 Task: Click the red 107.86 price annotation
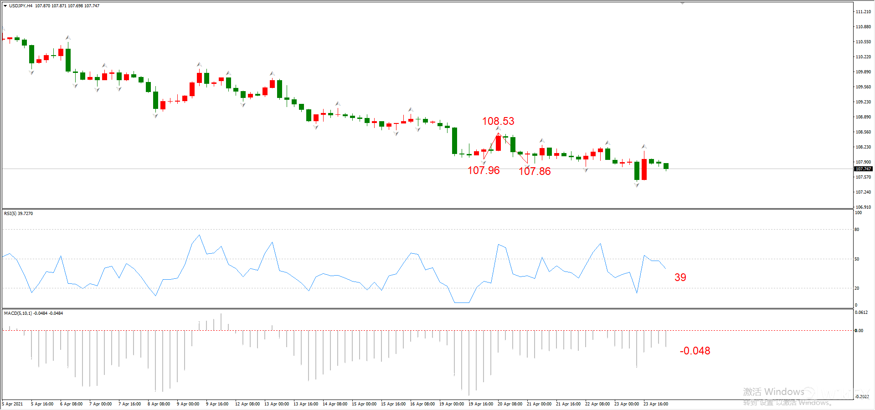click(x=535, y=171)
